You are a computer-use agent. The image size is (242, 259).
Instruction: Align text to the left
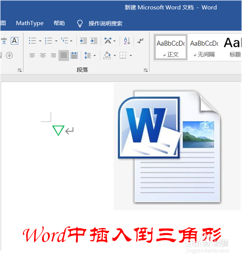pyautogui.click(x=32, y=55)
